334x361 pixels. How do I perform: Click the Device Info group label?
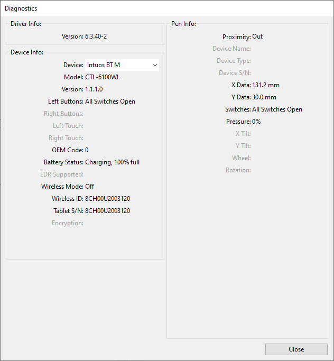[x=27, y=52]
